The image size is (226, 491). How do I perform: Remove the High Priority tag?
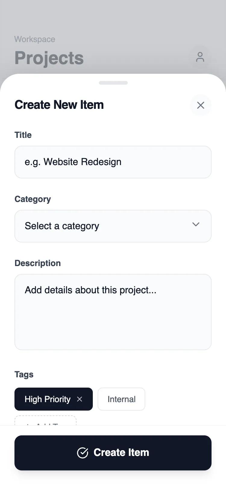pos(80,399)
